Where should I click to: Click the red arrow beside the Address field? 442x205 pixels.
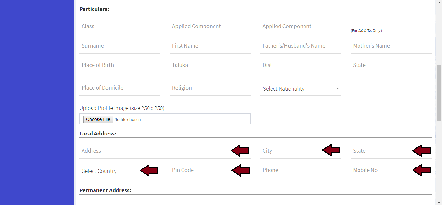pos(240,151)
